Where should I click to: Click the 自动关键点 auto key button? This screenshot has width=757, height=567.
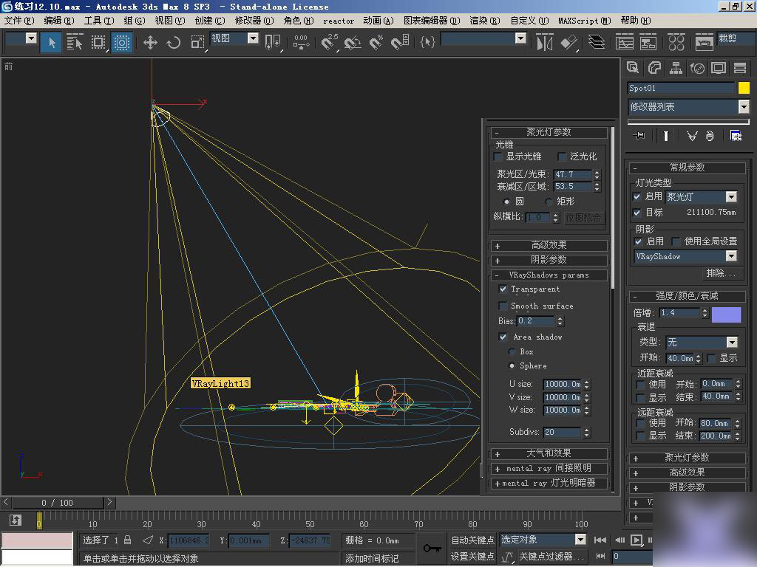coord(472,540)
